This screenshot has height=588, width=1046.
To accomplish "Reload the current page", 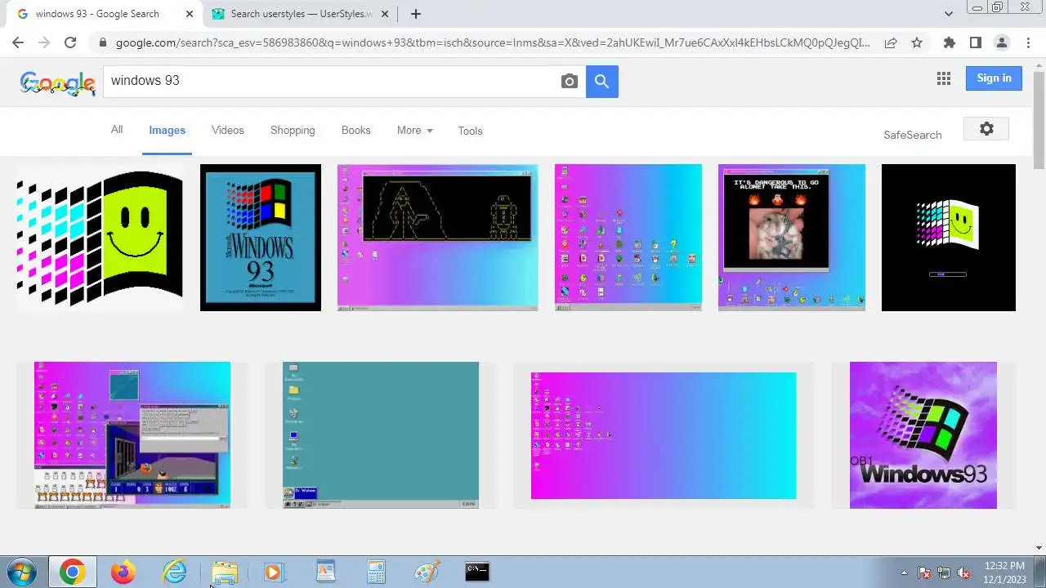I will pos(70,42).
